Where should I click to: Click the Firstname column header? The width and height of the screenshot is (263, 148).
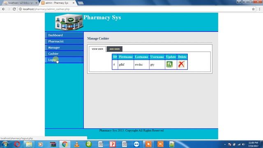pyautogui.click(x=126, y=57)
